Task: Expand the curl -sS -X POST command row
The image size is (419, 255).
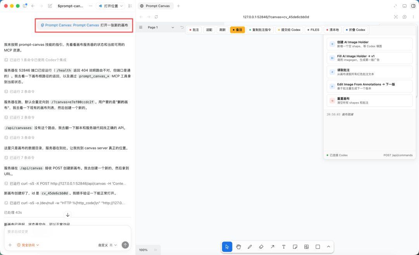Action: (x=65, y=183)
